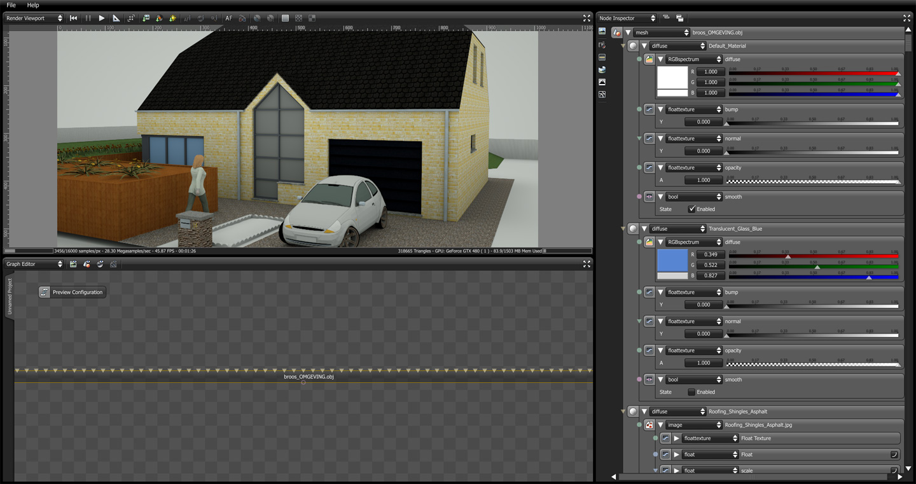916x484 pixels.
Task: Disable smooth checkbox under Default_Material
Action: coord(692,209)
